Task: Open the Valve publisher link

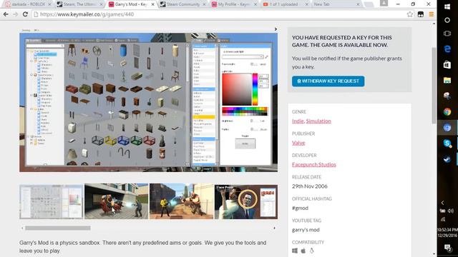Action: point(298,143)
